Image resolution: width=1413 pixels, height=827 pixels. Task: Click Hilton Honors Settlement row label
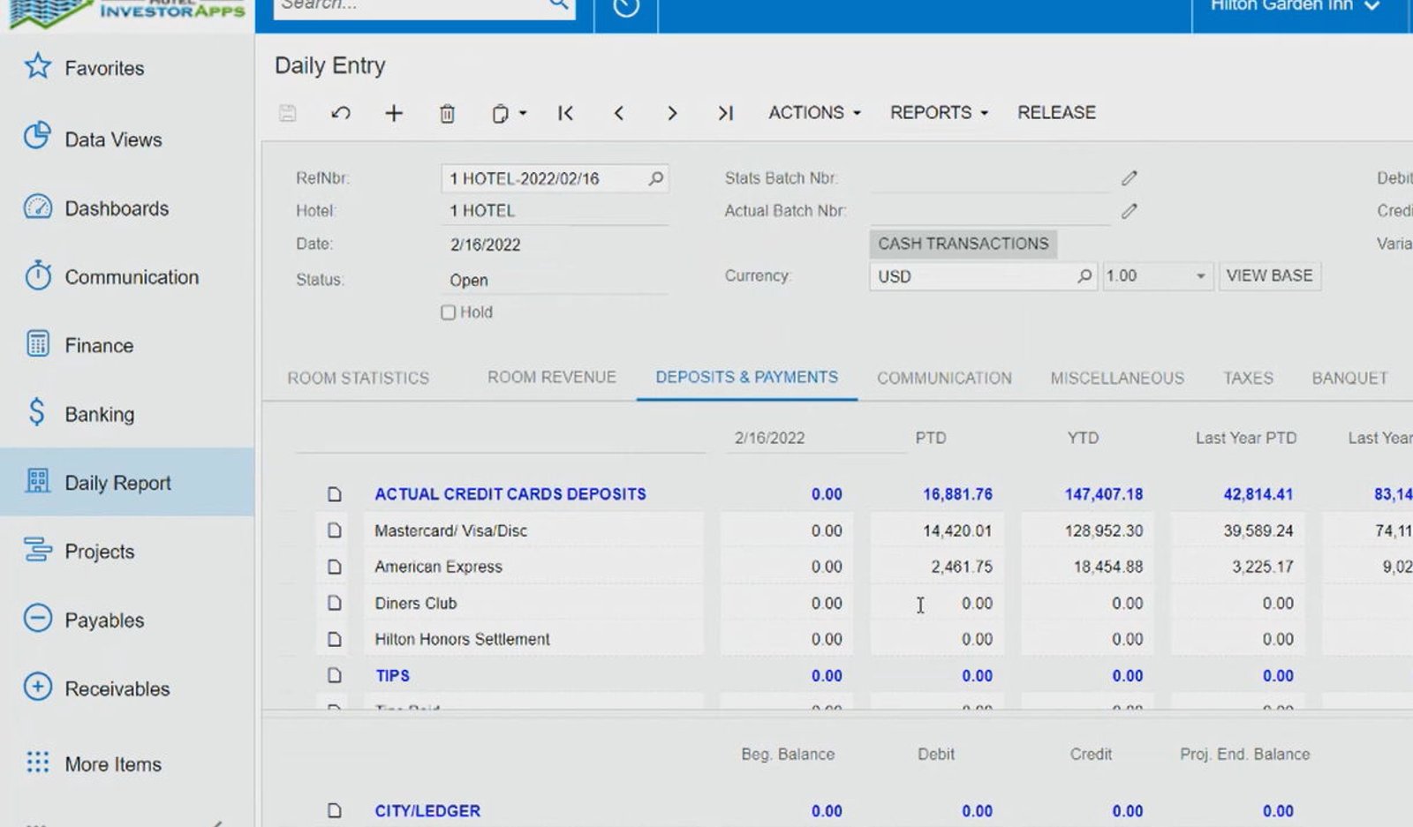coord(462,639)
